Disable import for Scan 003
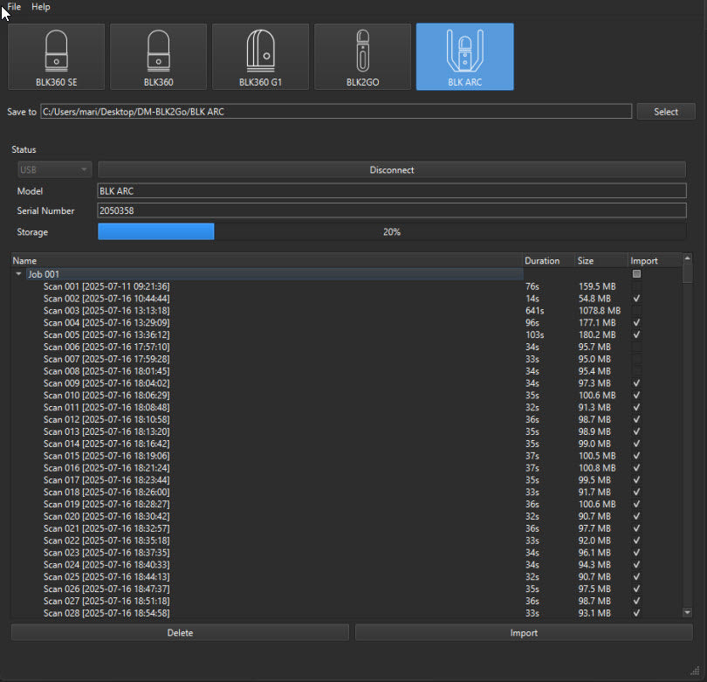The height and width of the screenshot is (682, 707). 635,310
